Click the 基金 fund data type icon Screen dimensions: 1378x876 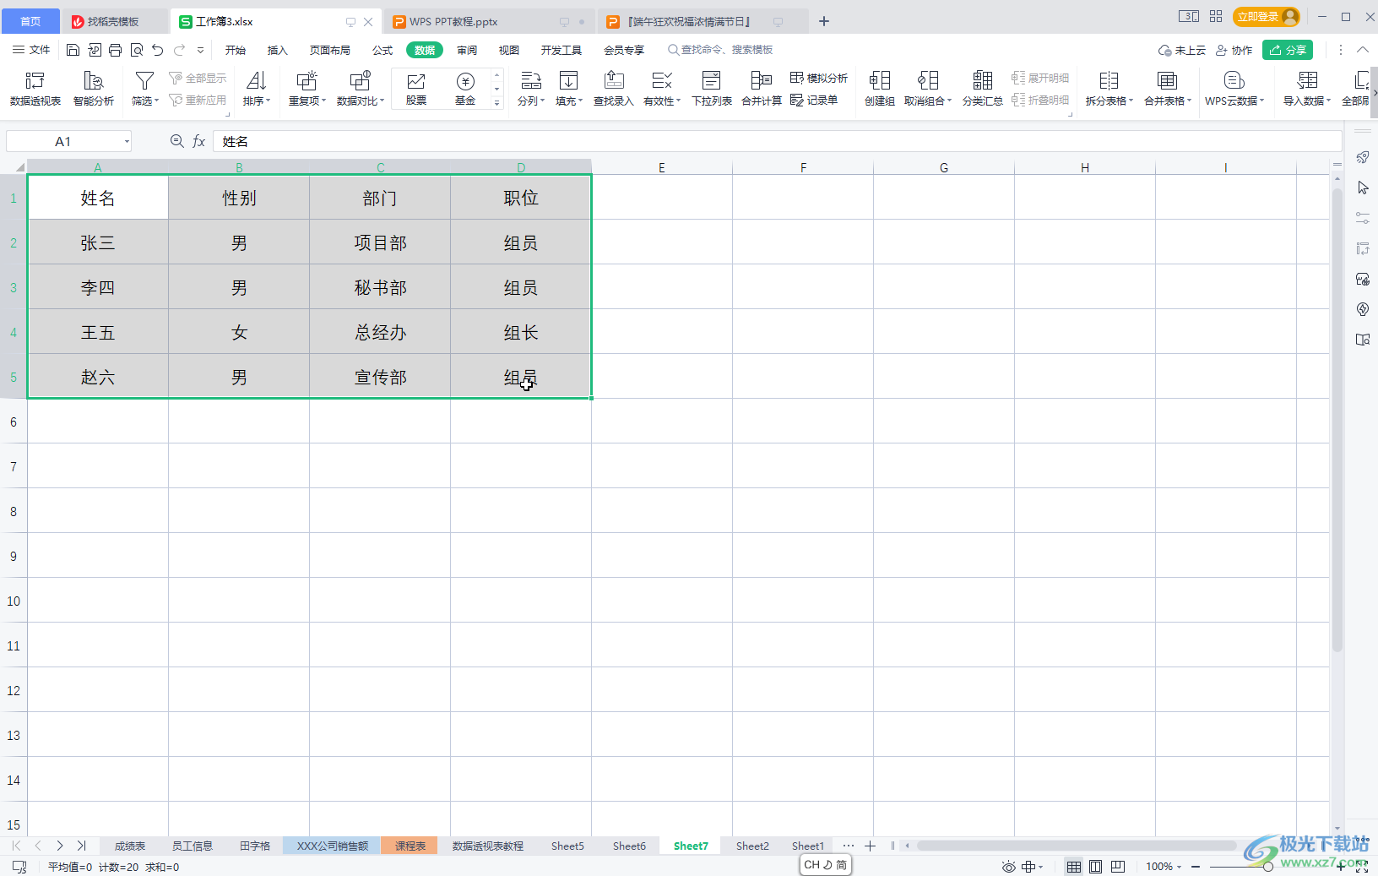pyautogui.click(x=465, y=89)
